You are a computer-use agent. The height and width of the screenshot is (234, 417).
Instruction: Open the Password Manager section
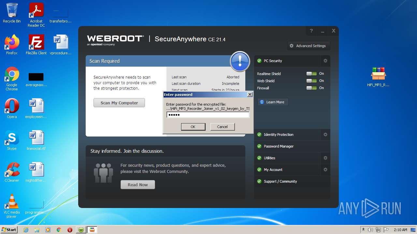pos(292,146)
